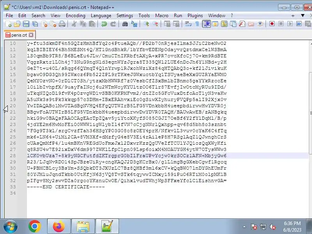The height and width of the screenshot is (234, 312).
Task: Click the Zoom Out toolbar icon
Action: pyautogui.click(x=155, y=24)
